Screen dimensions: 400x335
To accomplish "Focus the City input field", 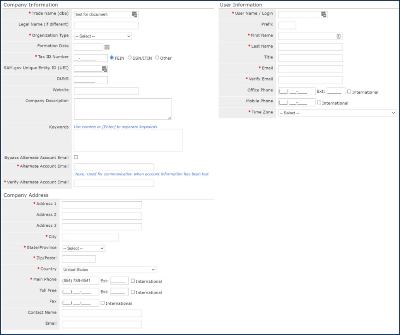I will pyautogui.click(x=90, y=237).
